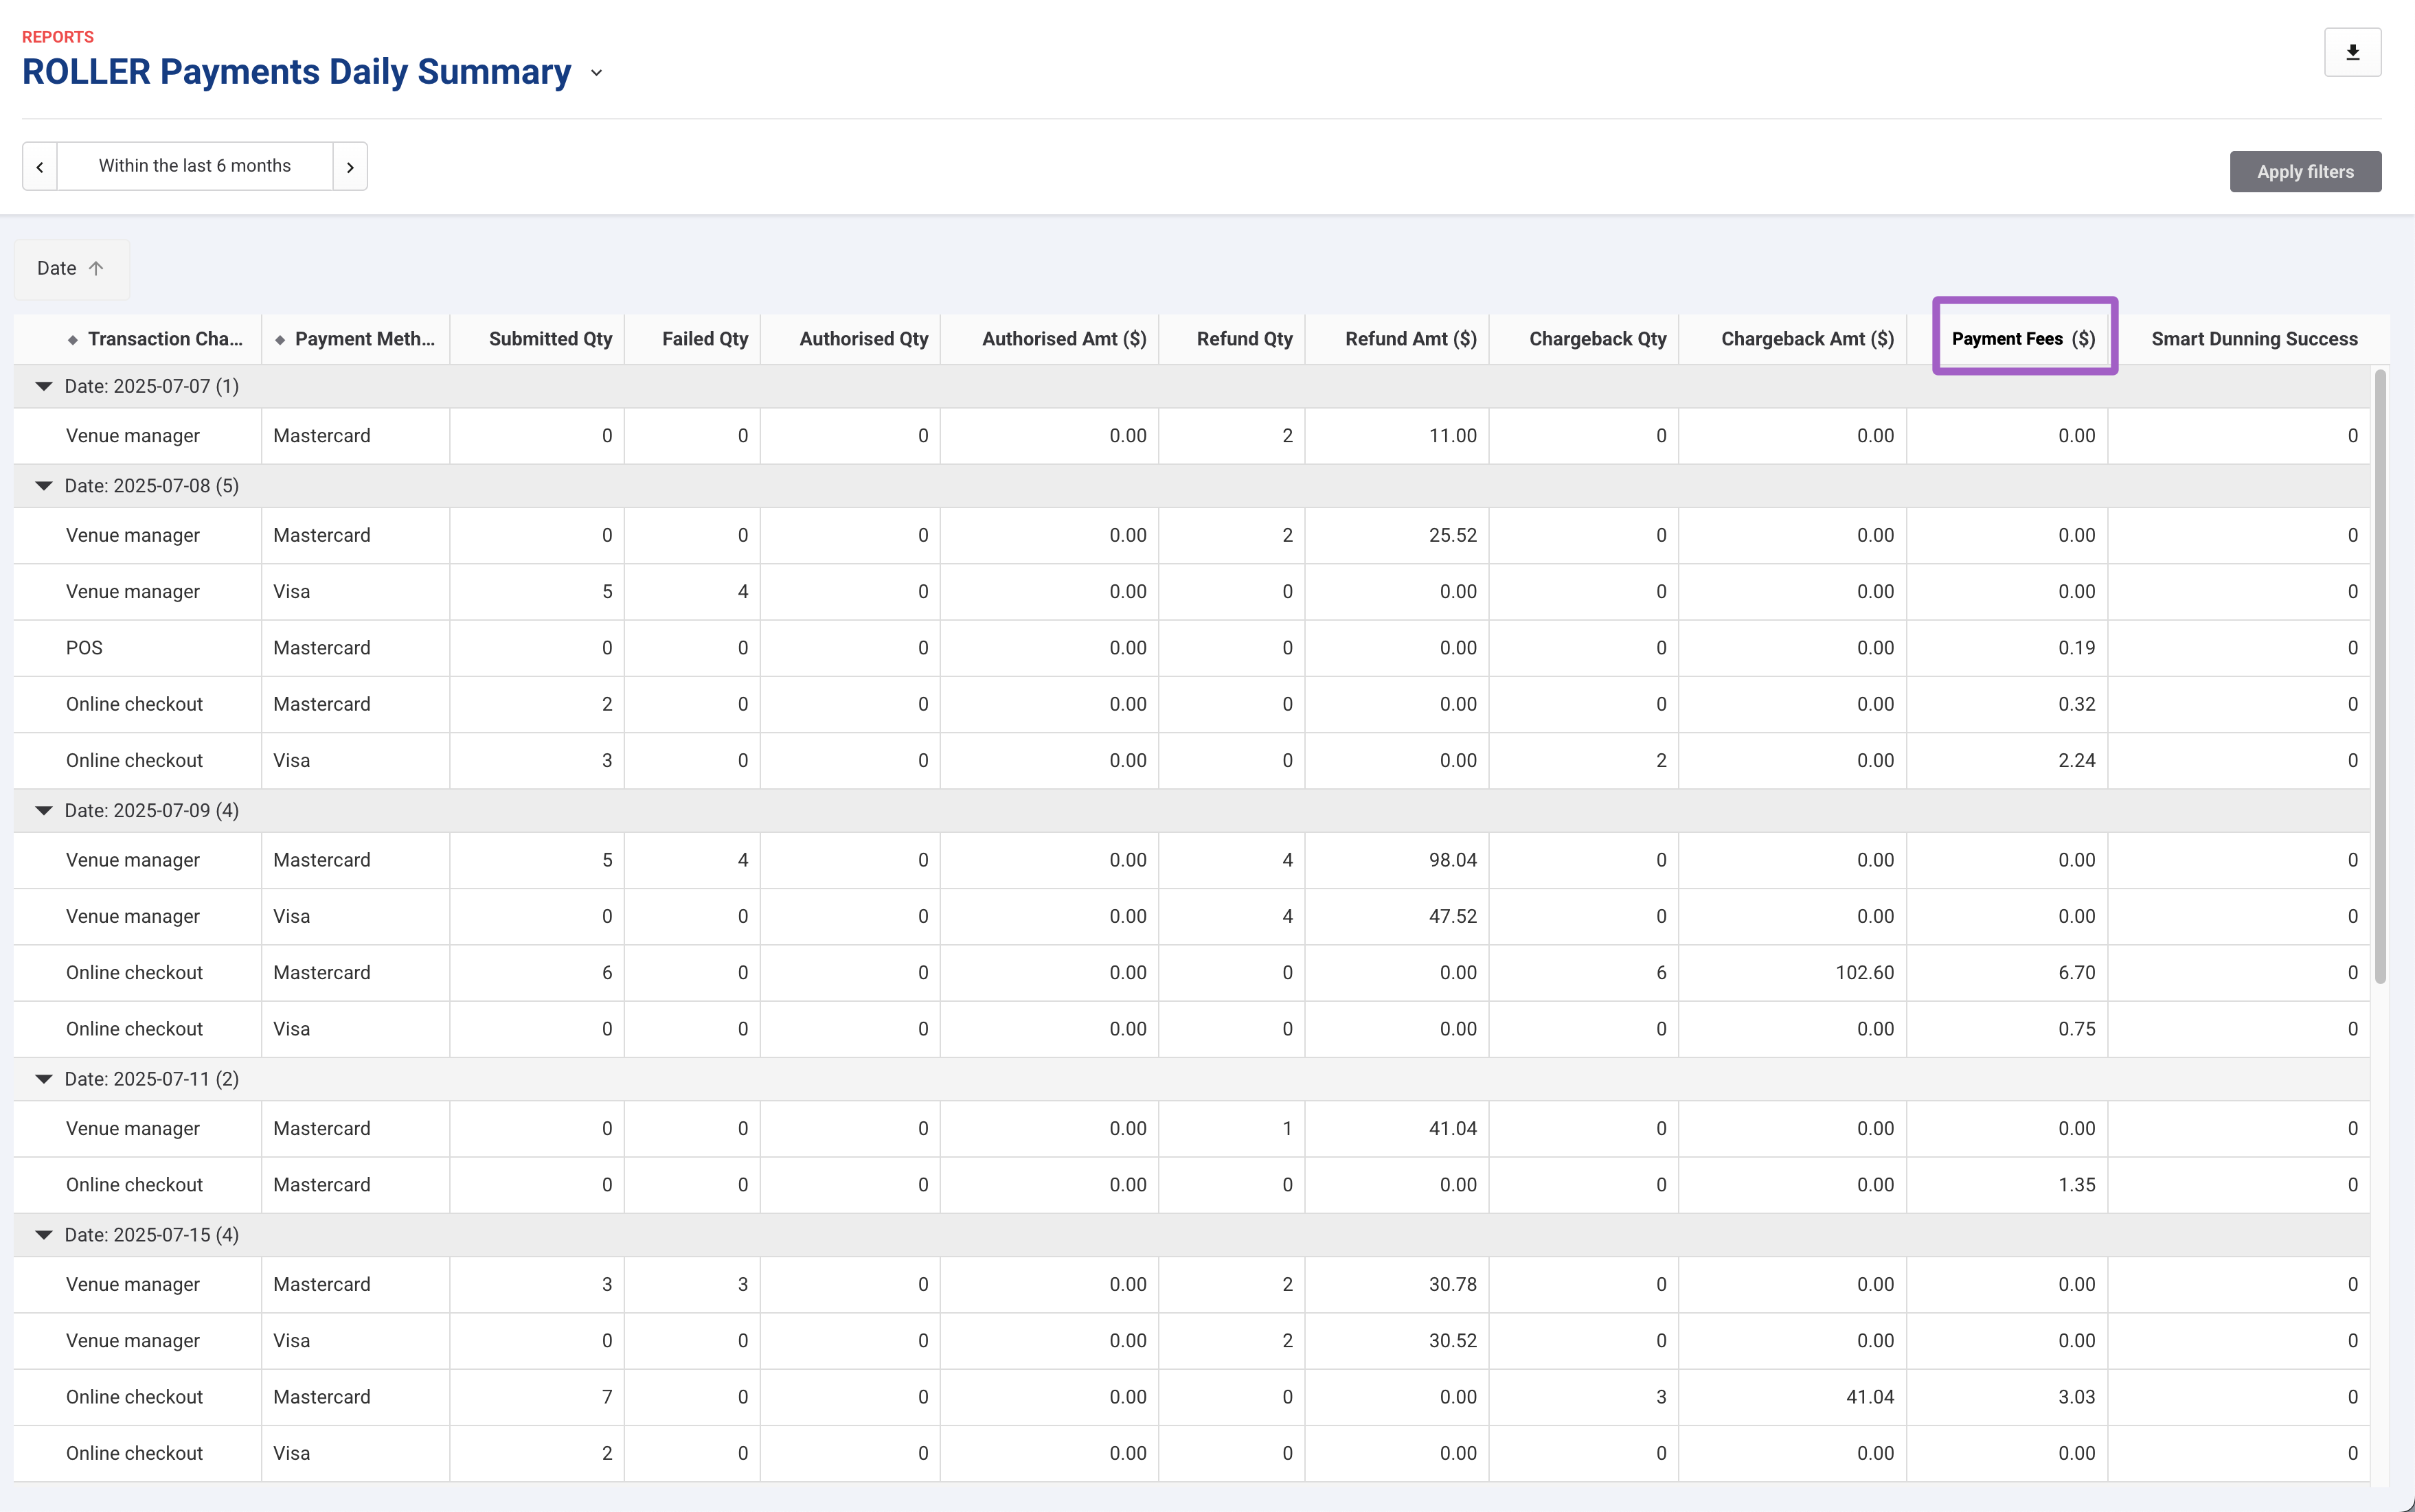Sort by Payment Fees ($) column header
Image resolution: width=2415 pixels, height=1512 pixels.
(x=2023, y=339)
